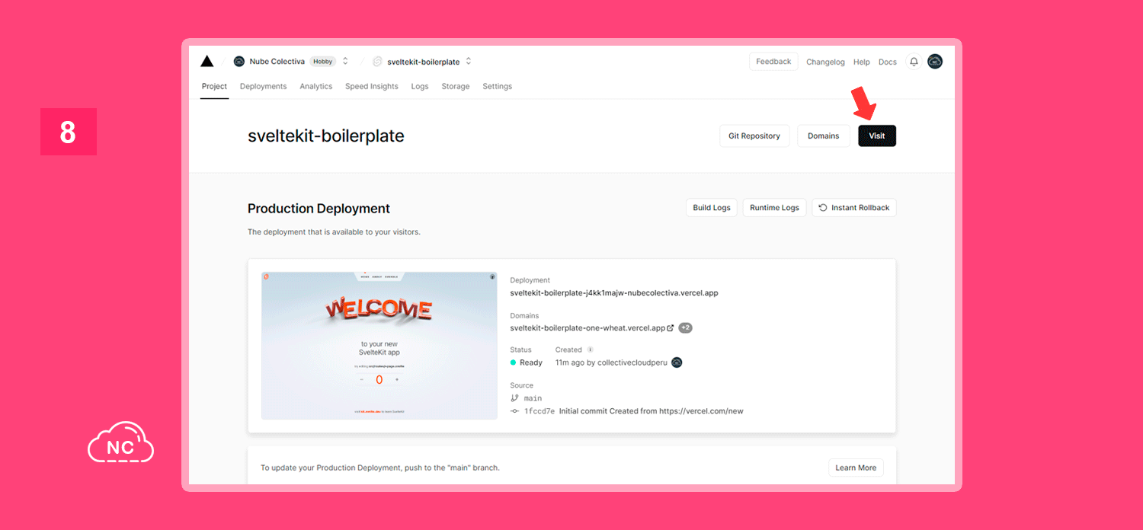The image size is (1143, 530).
Task: Open the sveltekit-boilerplate-one-wheat.vercel.app domain
Action: (x=588, y=328)
